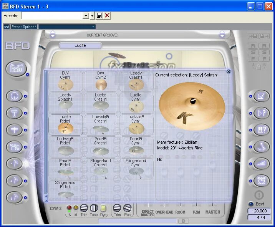Viewport: 275px width, 227px height.
Task: Toggle the right F button
Action: coord(264,59)
